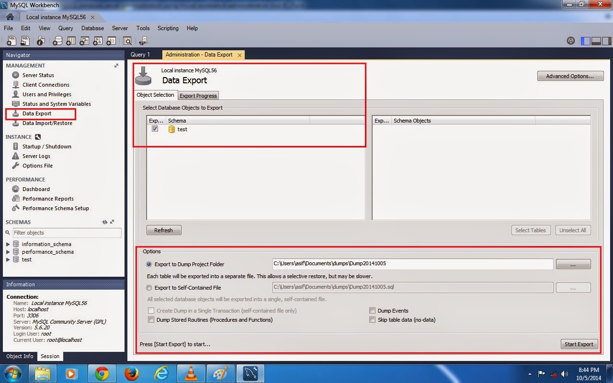
Task: Enable Dump Stored Routines checkbox
Action: coord(151,320)
